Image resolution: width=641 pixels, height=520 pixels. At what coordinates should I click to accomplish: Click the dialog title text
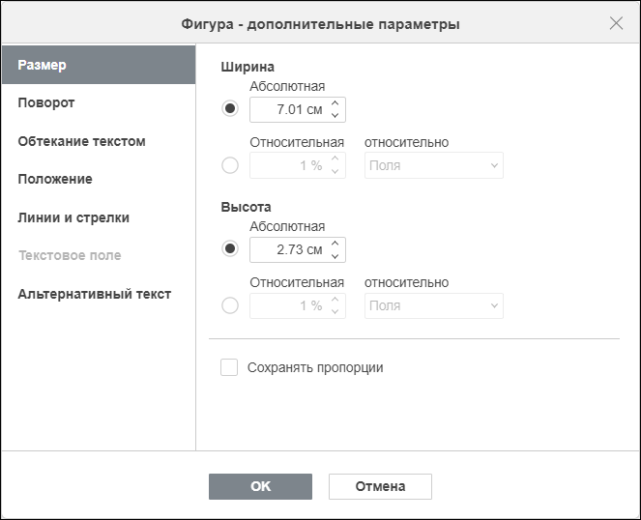coord(321,24)
